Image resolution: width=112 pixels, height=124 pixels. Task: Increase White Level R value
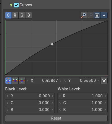[x=105, y=96]
